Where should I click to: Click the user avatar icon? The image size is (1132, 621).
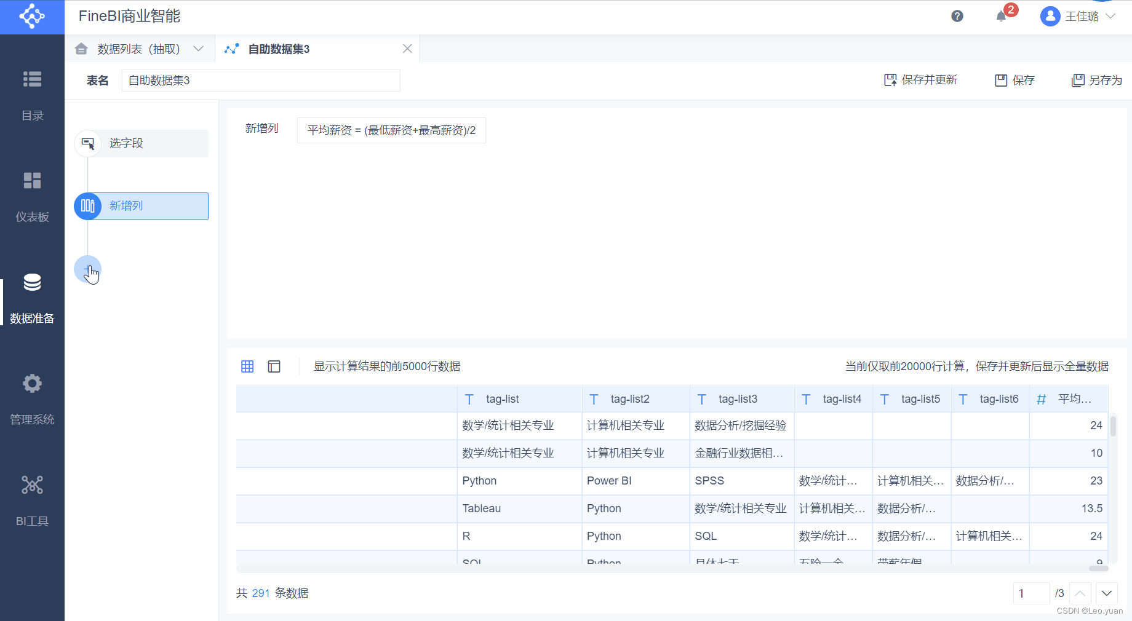pos(1050,17)
